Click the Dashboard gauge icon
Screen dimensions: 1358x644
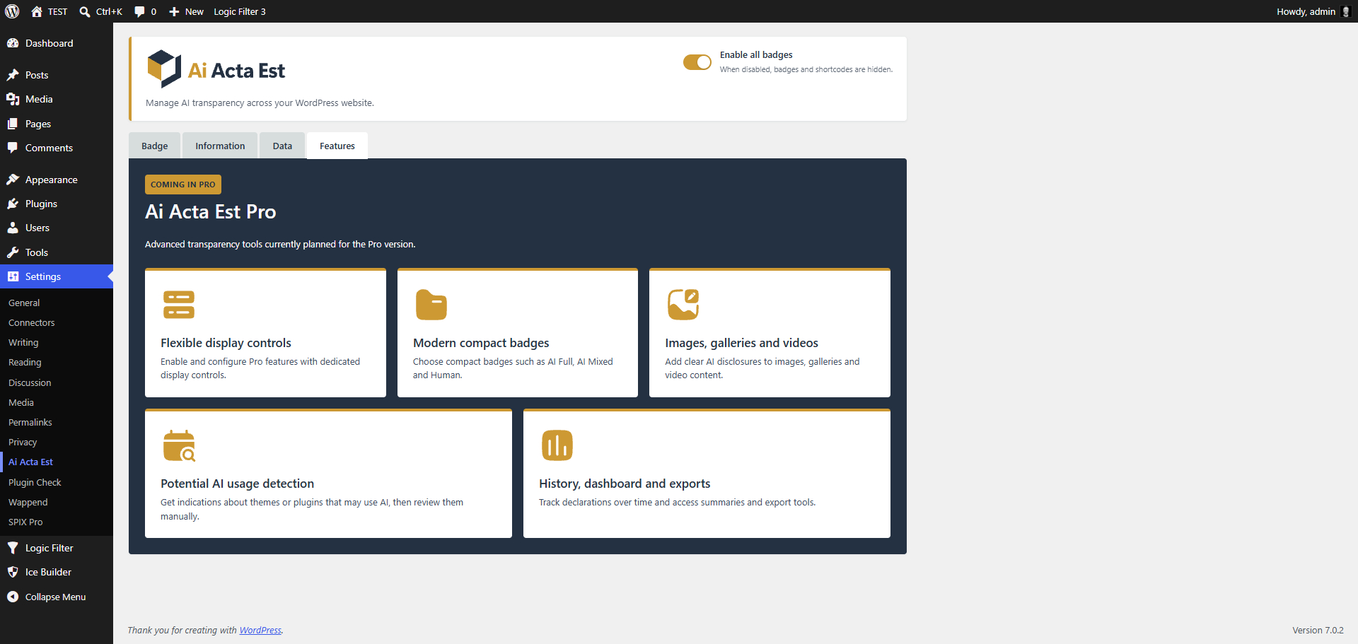[x=13, y=43]
